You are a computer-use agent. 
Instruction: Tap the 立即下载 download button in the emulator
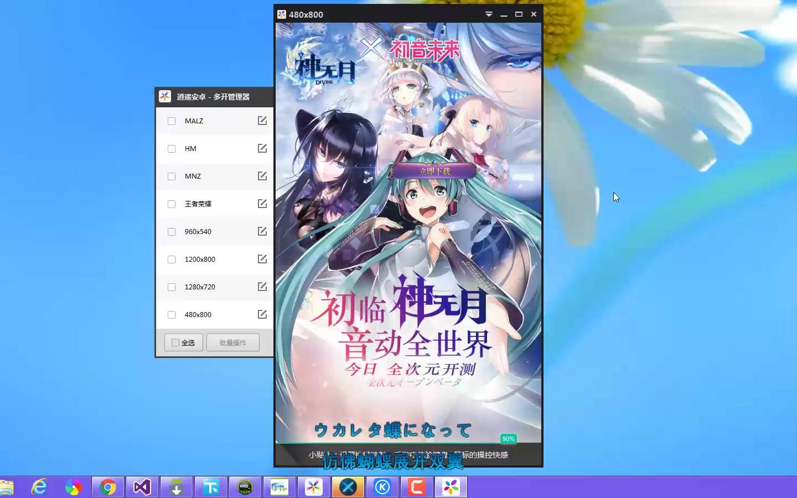pyautogui.click(x=434, y=171)
